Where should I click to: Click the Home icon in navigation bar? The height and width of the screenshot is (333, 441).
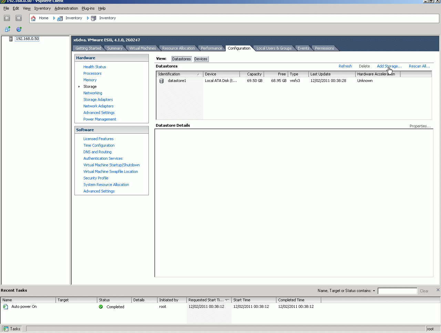[33, 18]
